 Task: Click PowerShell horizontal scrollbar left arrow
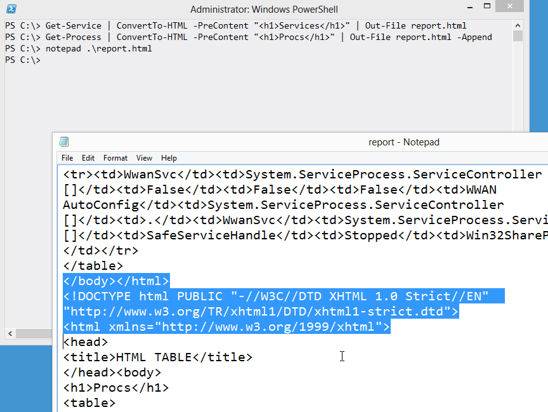click(x=10, y=333)
